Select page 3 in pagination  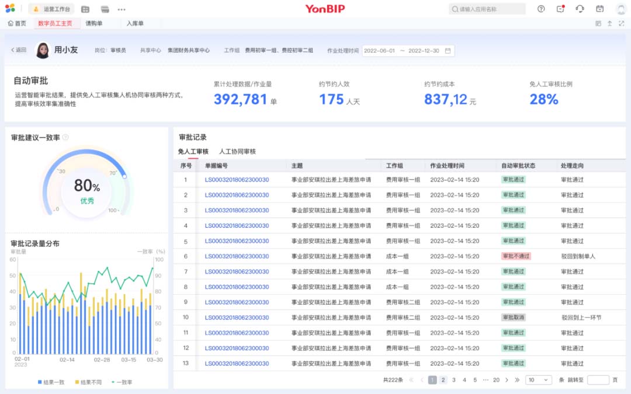click(454, 380)
